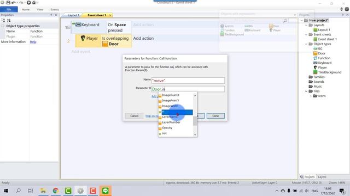Select Player object icon in Projects tree

coord(315,68)
